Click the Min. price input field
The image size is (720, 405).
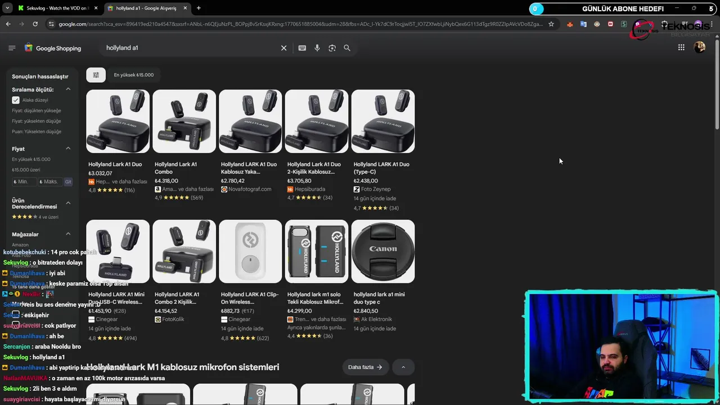click(x=24, y=182)
